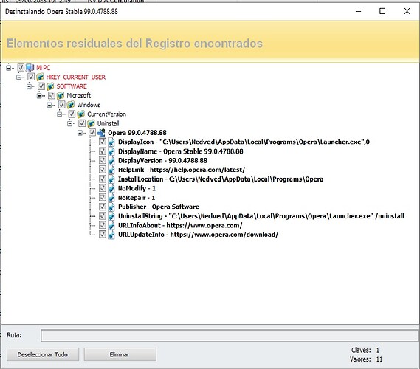Uncheck the NoModify value checkbox

[x=103, y=188]
